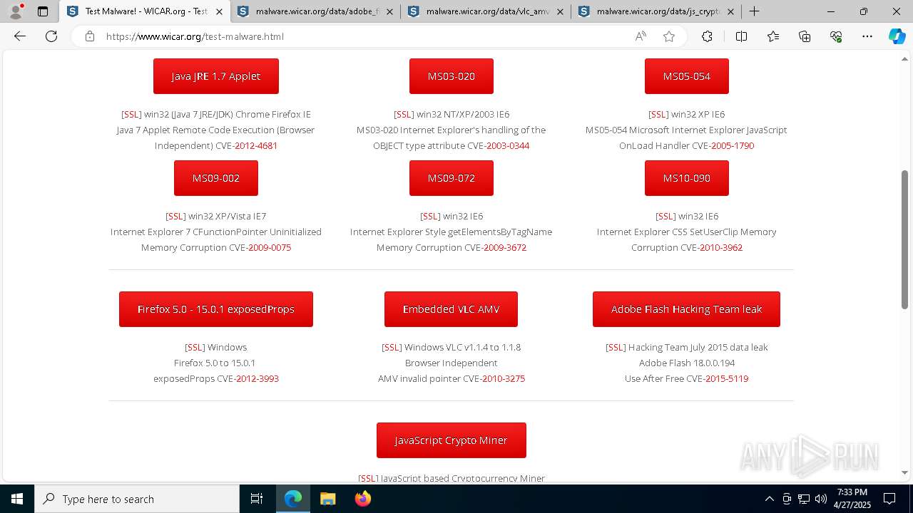Click SSL link under MS03-020
Screen dimensions: 913x513
(x=404, y=114)
